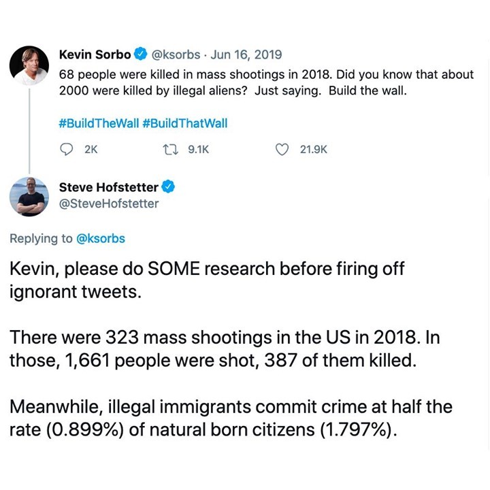Open the #BuildTheWall hashtag
This screenshot has width=490, height=490.
click(99, 123)
